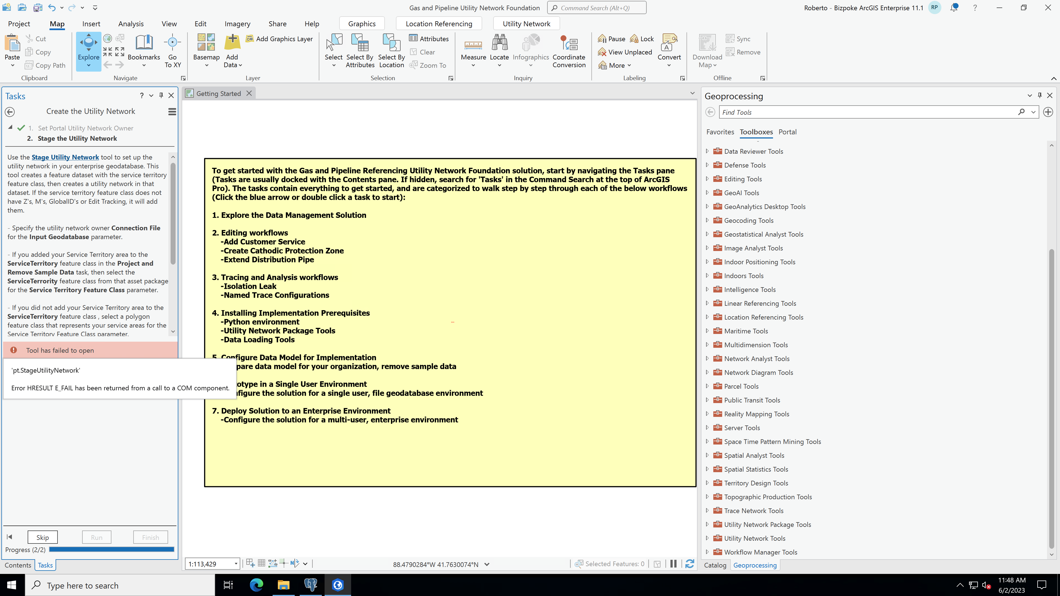Close the Getting Started view tab
The width and height of the screenshot is (1060, 596).
(249, 93)
